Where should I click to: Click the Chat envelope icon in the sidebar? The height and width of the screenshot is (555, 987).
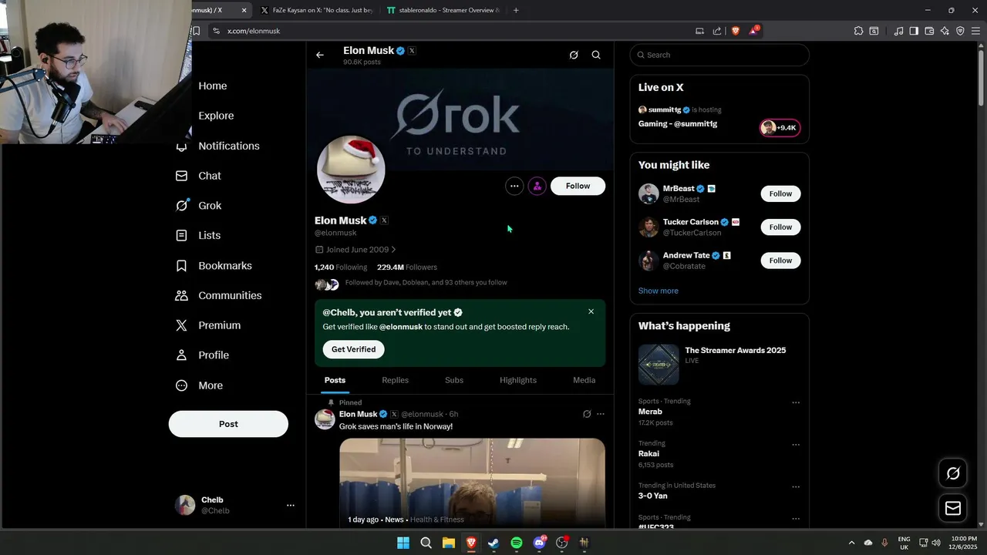coord(181,176)
